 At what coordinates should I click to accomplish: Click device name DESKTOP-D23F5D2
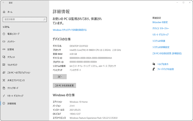click(x=79, y=46)
